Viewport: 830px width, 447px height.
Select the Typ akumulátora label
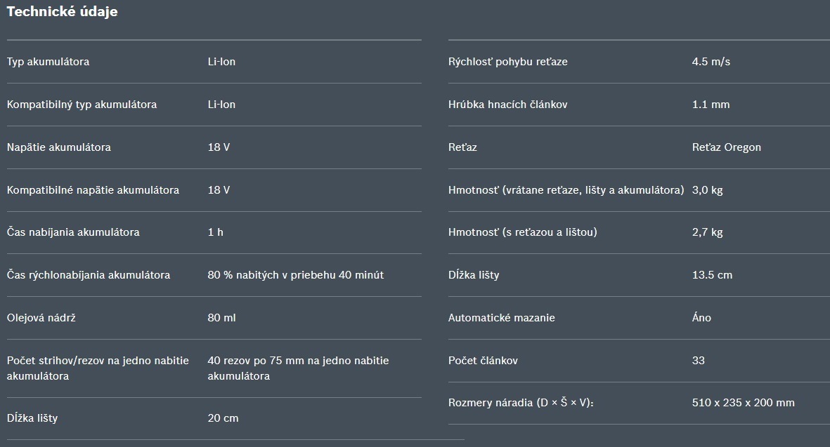[48, 62]
